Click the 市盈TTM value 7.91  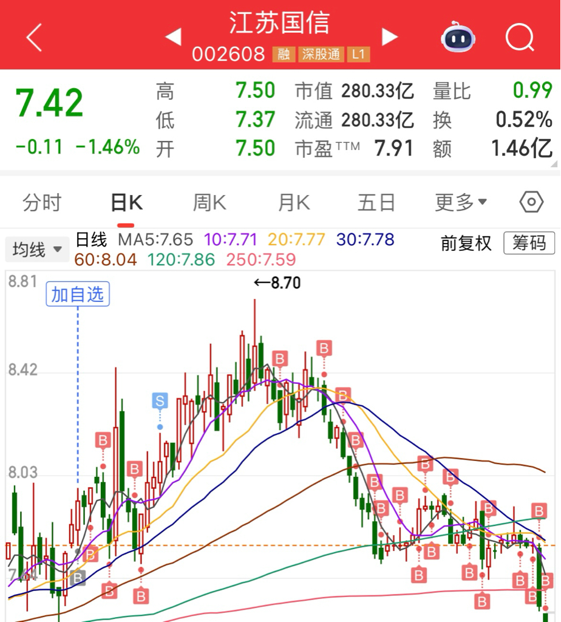[393, 148]
